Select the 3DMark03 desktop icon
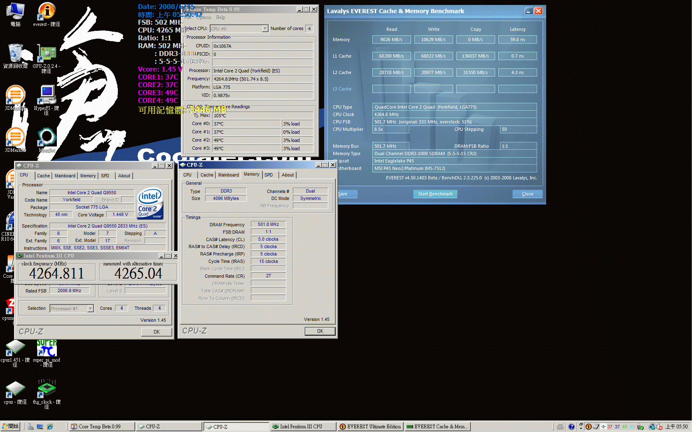 [15, 95]
